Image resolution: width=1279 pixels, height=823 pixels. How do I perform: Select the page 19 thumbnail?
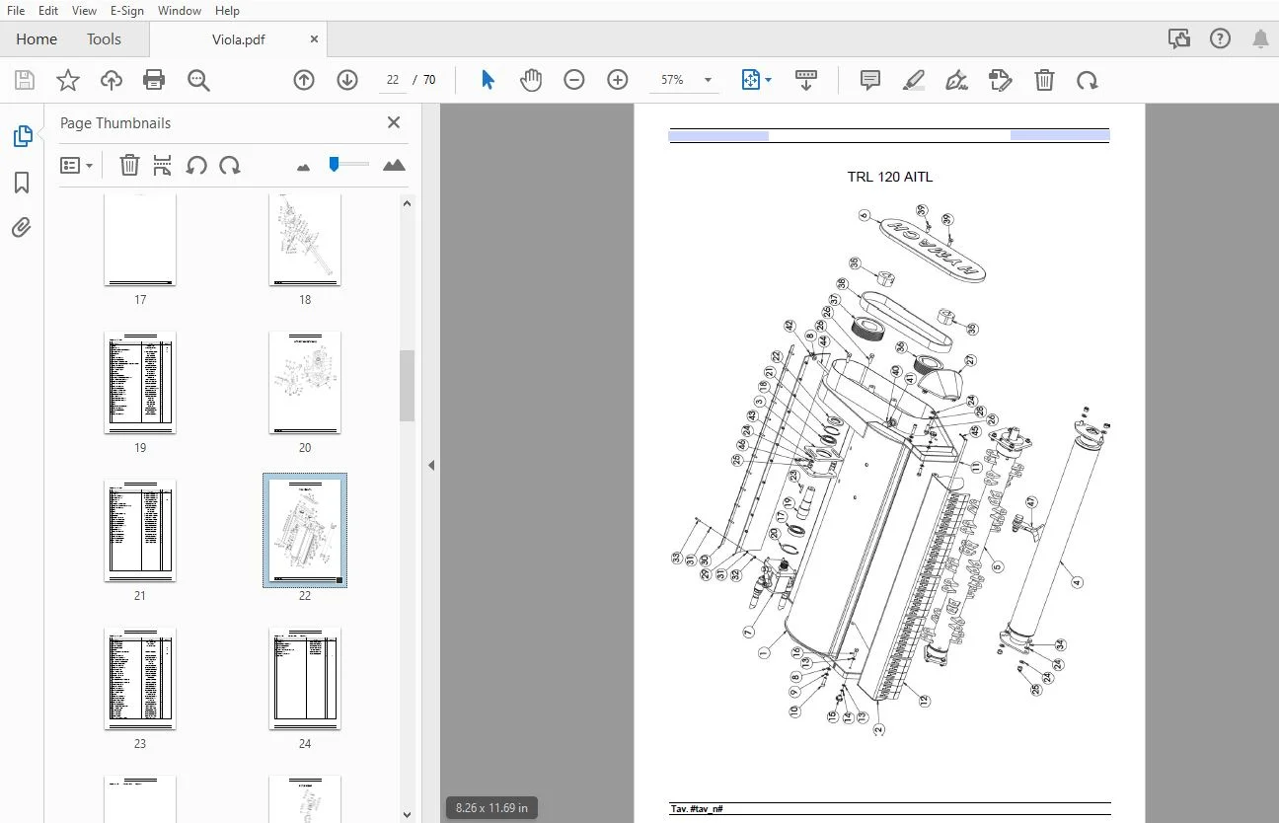coord(140,383)
